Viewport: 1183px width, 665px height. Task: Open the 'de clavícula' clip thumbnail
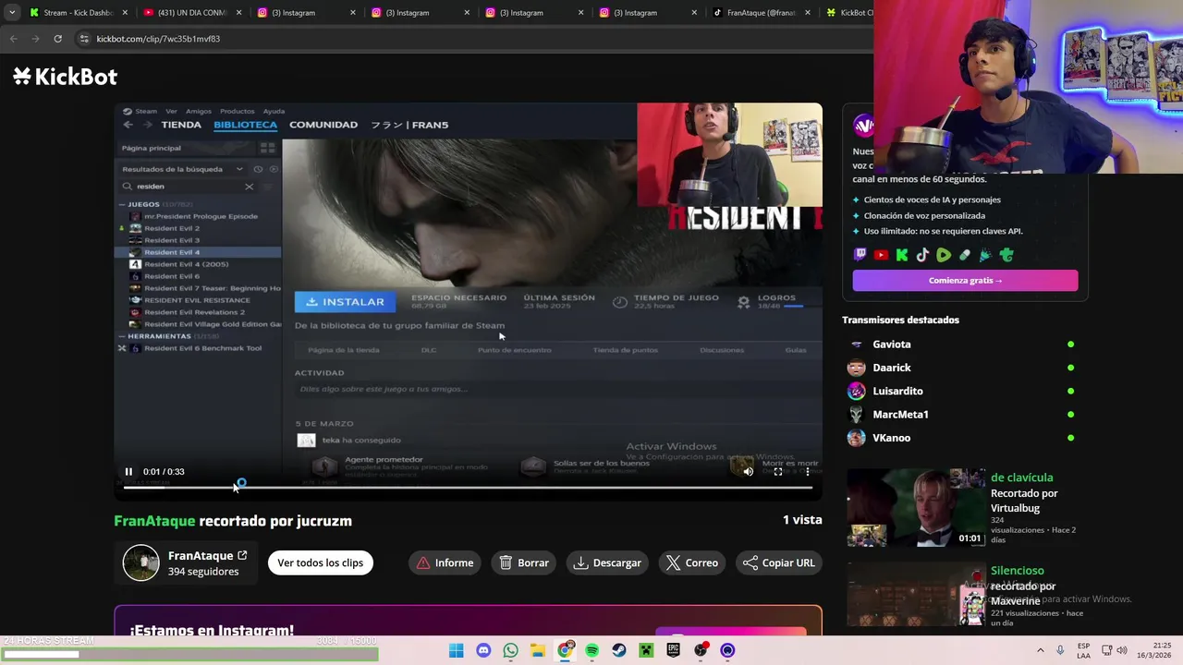point(916,508)
